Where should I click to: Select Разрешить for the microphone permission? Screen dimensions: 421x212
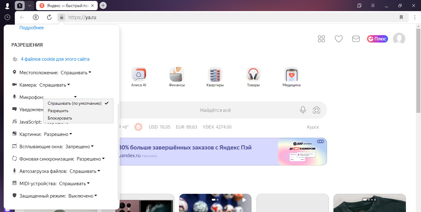point(58,111)
